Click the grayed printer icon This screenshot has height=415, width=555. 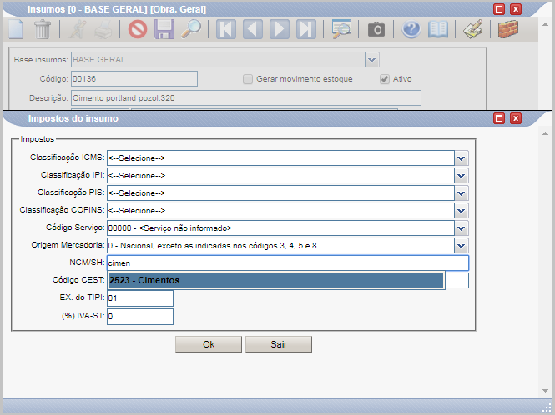coord(103,29)
